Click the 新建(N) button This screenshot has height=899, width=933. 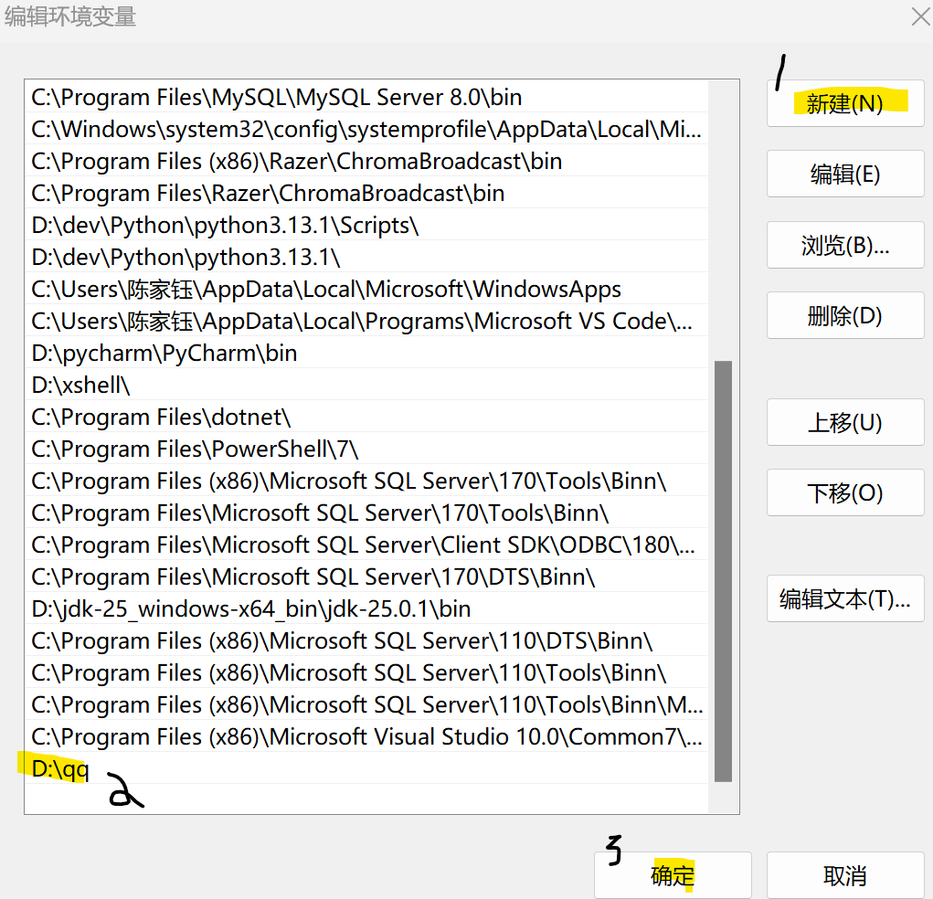coord(845,103)
